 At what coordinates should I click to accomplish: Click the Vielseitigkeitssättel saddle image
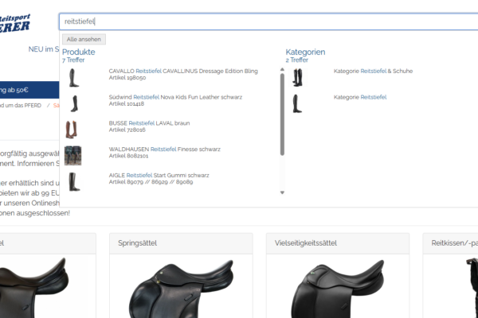(338, 288)
